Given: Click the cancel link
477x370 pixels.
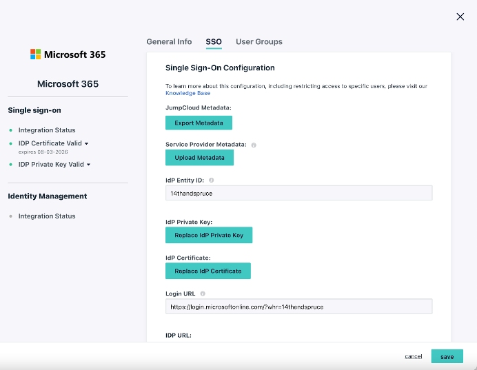Looking at the screenshot, I should click(414, 356).
